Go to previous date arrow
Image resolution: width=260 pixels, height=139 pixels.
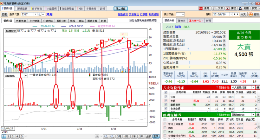coord(234,15)
